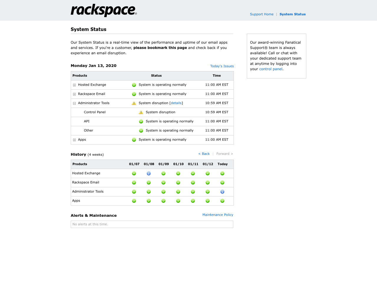
Task: Expand the Hosted Exchange product row
Action: (74, 85)
